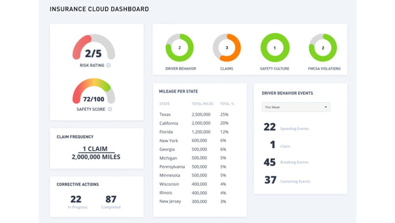View 87 Completed corrective actions
The height and width of the screenshot is (223, 395).
coord(111,201)
